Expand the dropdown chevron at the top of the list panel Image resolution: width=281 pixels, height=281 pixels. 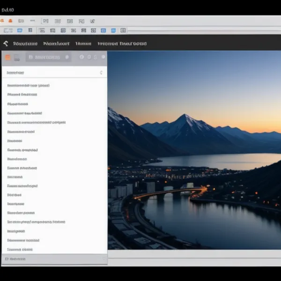(101, 73)
